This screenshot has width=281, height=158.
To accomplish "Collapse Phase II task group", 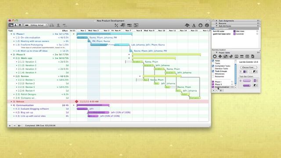I will coord(11,54).
